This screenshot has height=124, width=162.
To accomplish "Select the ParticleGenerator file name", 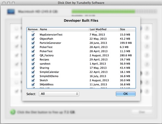I will tap(50, 43).
